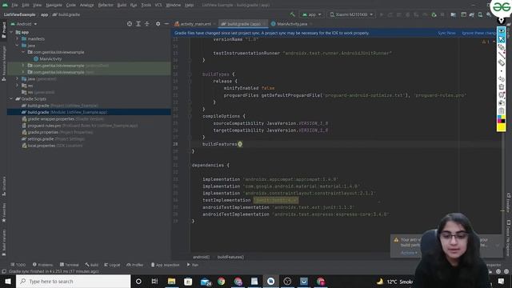Open the app run configuration dropdown
This screenshot has height=288, width=512.
pos(312,14)
